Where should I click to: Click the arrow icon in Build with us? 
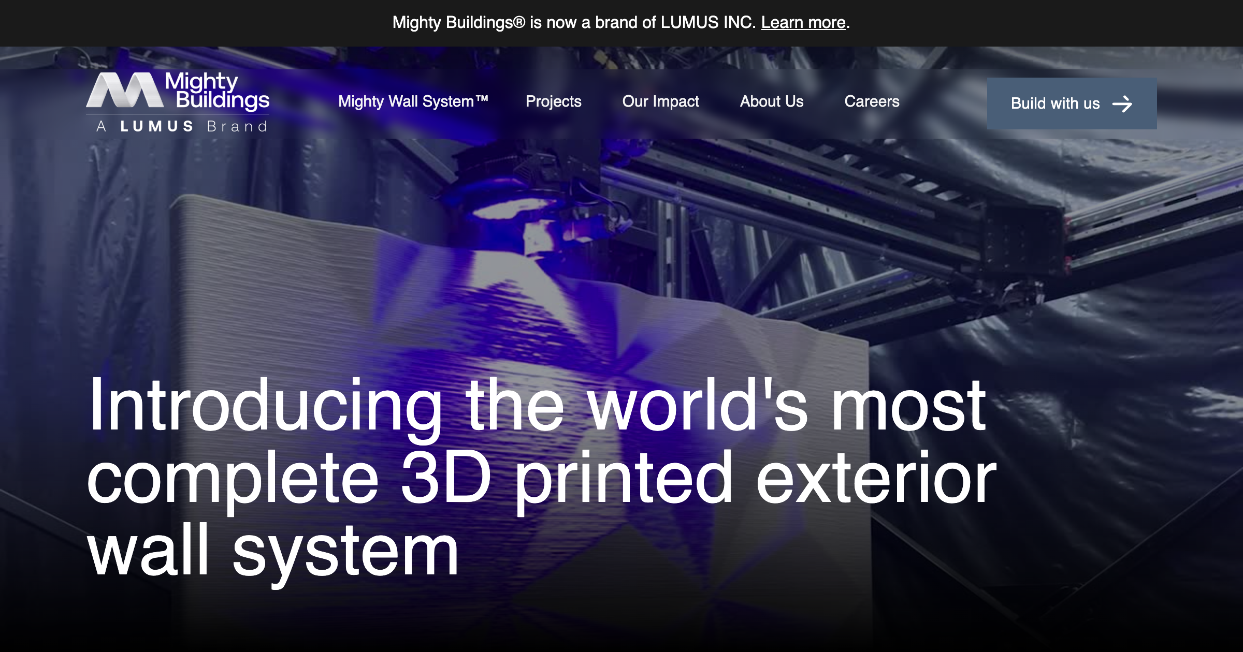[x=1122, y=104]
